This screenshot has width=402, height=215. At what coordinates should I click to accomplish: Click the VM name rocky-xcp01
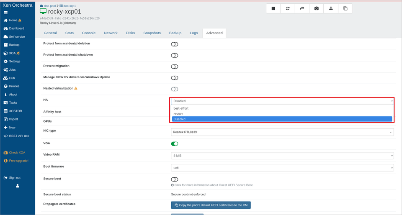tap(64, 12)
